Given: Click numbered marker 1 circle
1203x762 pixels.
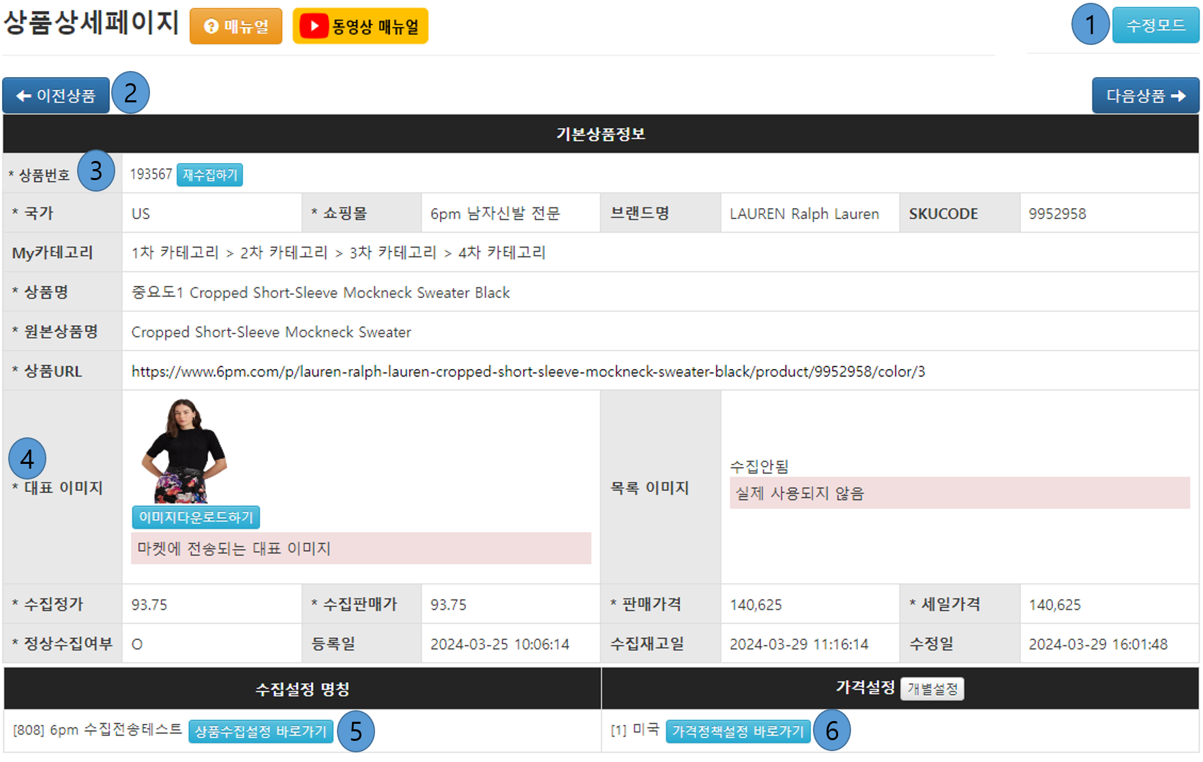Looking at the screenshot, I should pyautogui.click(x=1090, y=25).
